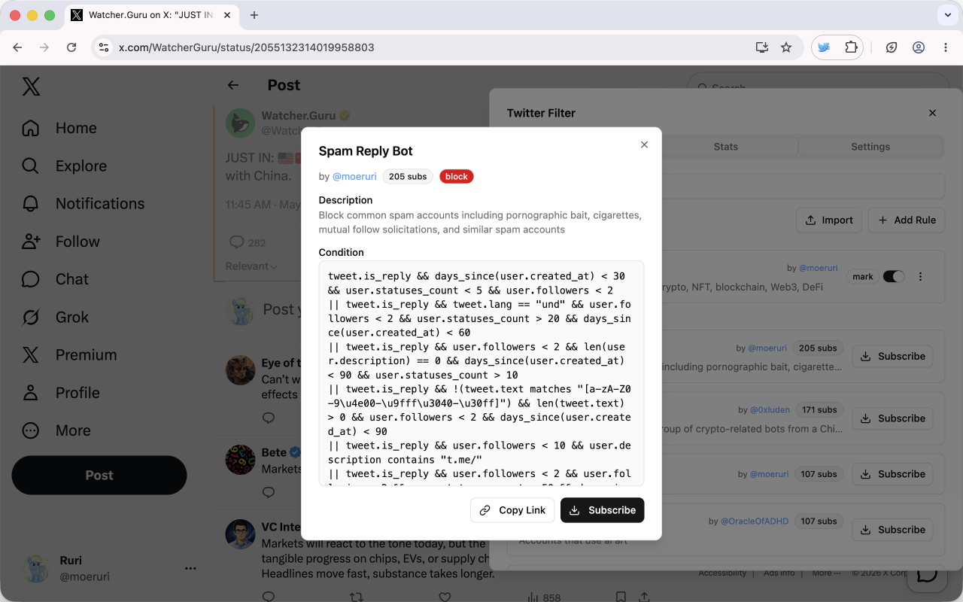Click view count icon showing 858
The width and height of the screenshot is (963, 602).
click(533, 597)
